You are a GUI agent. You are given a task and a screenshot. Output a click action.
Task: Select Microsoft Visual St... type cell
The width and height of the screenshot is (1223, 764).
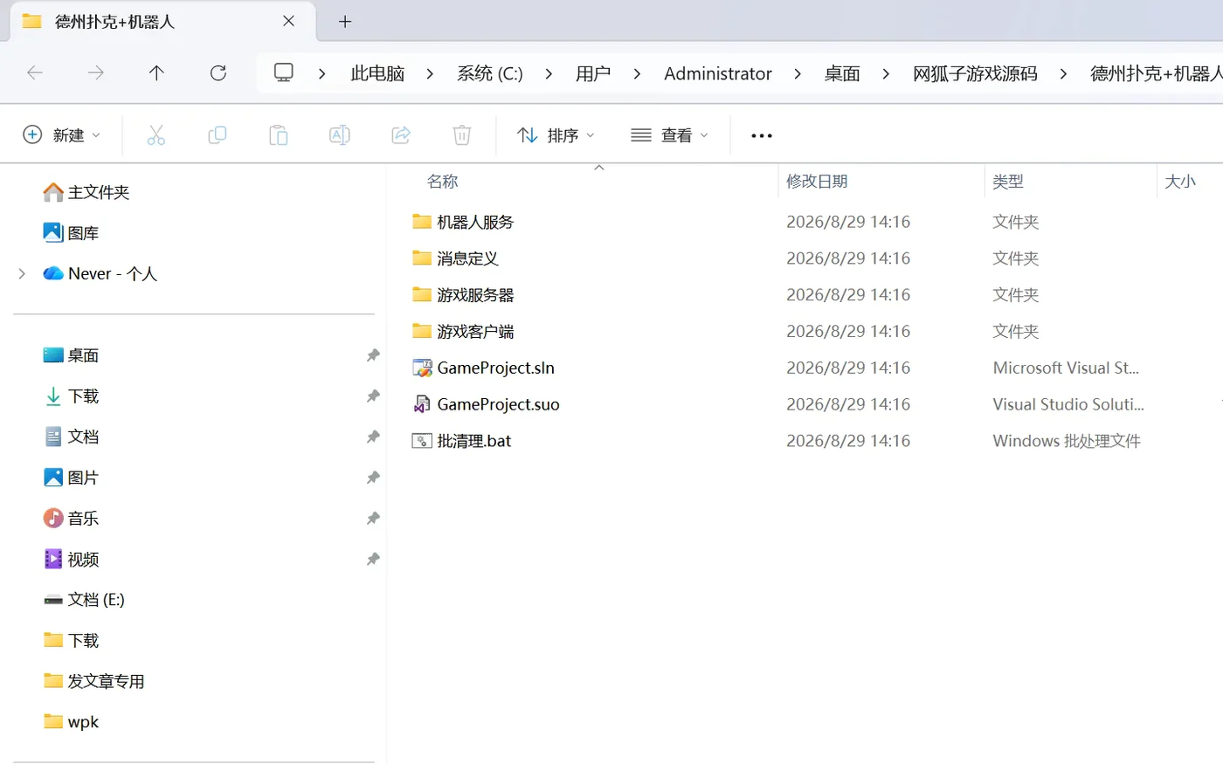tap(1066, 368)
